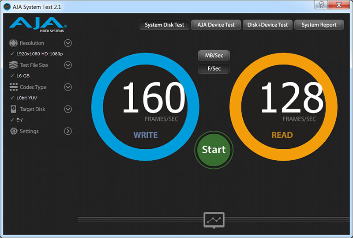Expand the Test File Size dropdown arrow
The height and width of the screenshot is (238, 353).
[68, 65]
